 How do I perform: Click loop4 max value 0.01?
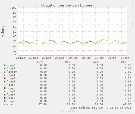click(x=128, y=85)
